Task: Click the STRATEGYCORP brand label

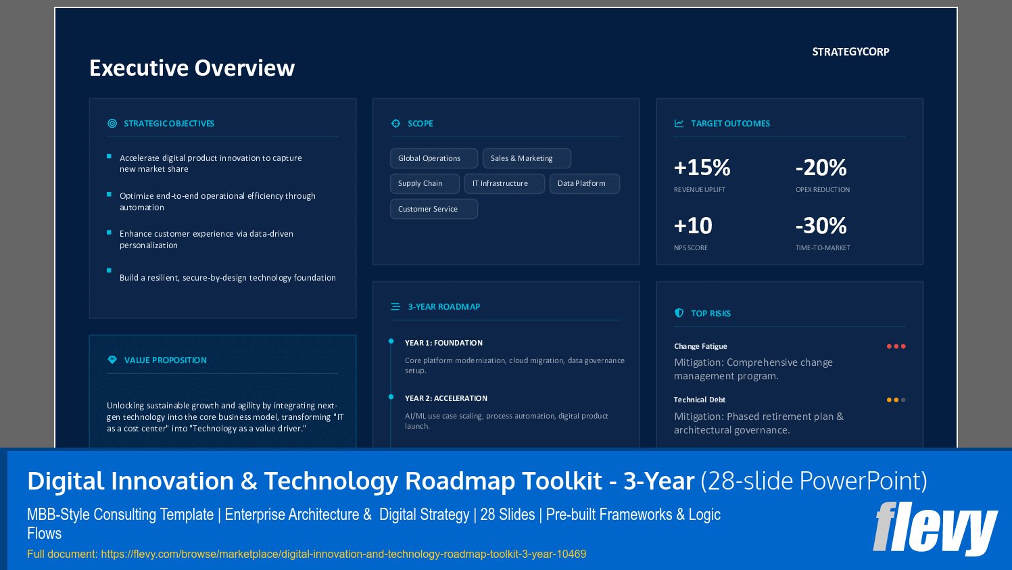Action: [850, 51]
